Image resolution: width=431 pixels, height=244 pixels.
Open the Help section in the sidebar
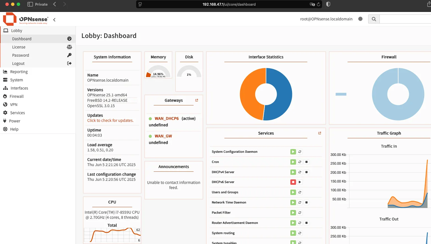(x=14, y=129)
